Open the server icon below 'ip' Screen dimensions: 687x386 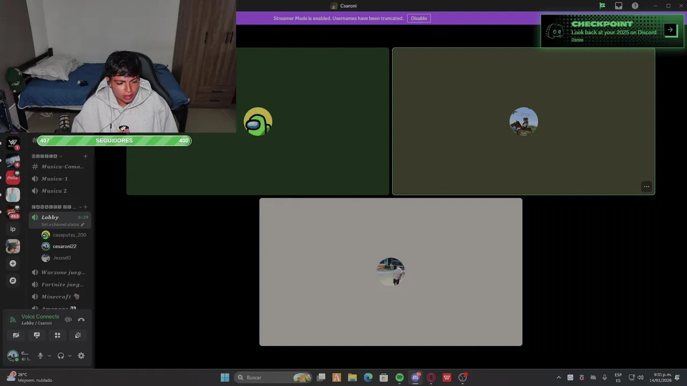13,246
